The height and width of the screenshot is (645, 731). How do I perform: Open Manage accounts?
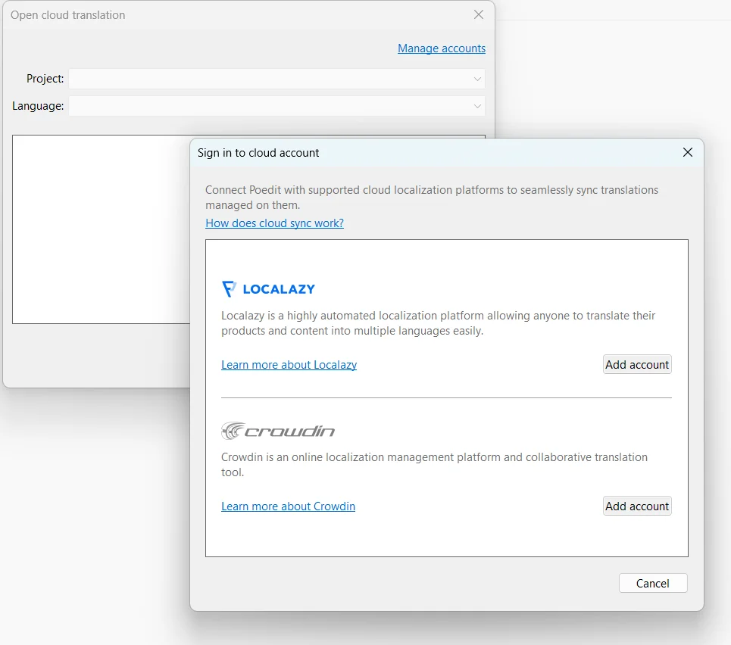tap(442, 48)
